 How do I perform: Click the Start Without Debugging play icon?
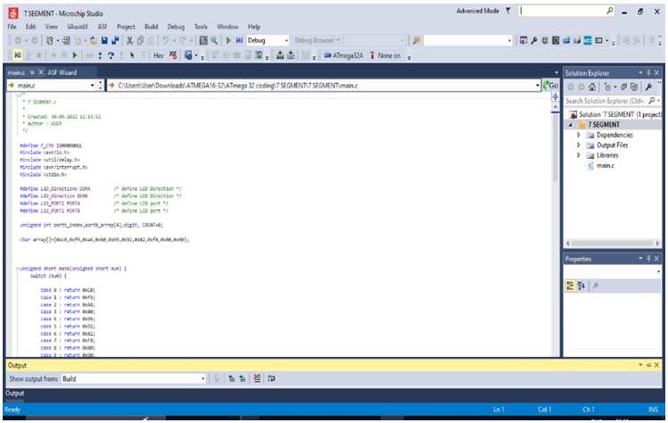(x=230, y=40)
